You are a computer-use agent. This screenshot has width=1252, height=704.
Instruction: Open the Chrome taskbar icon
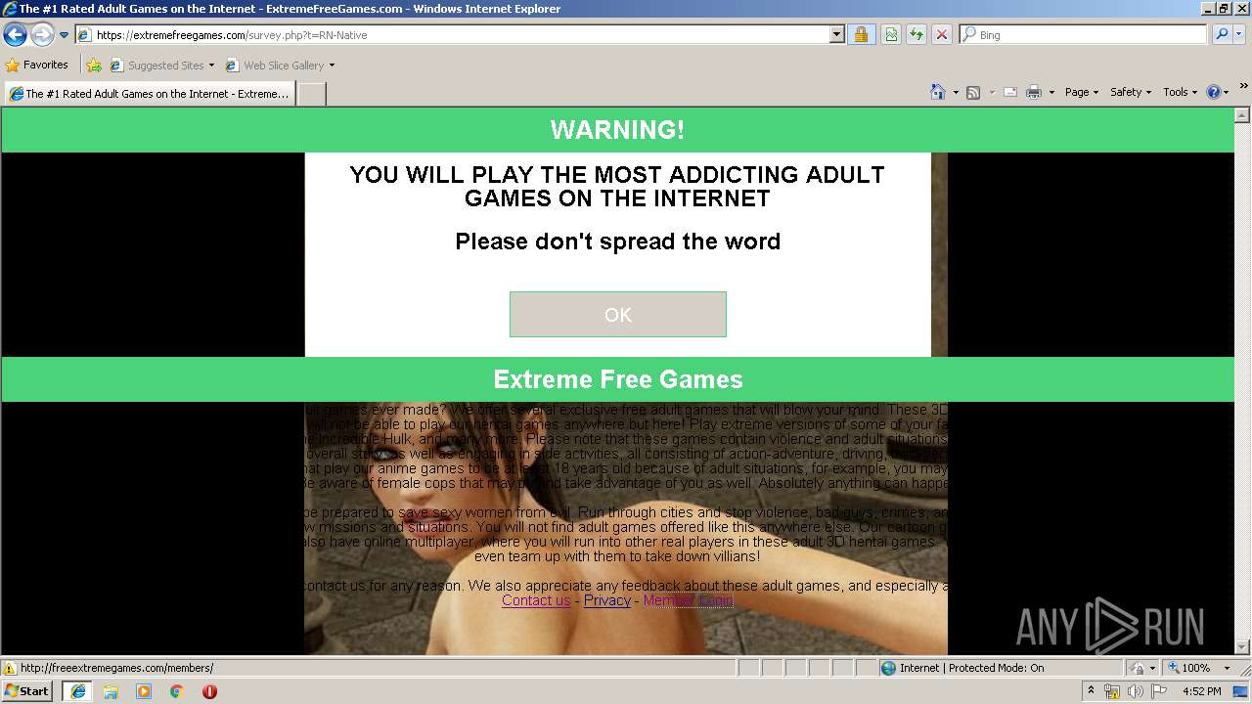pyautogui.click(x=177, y=691)
